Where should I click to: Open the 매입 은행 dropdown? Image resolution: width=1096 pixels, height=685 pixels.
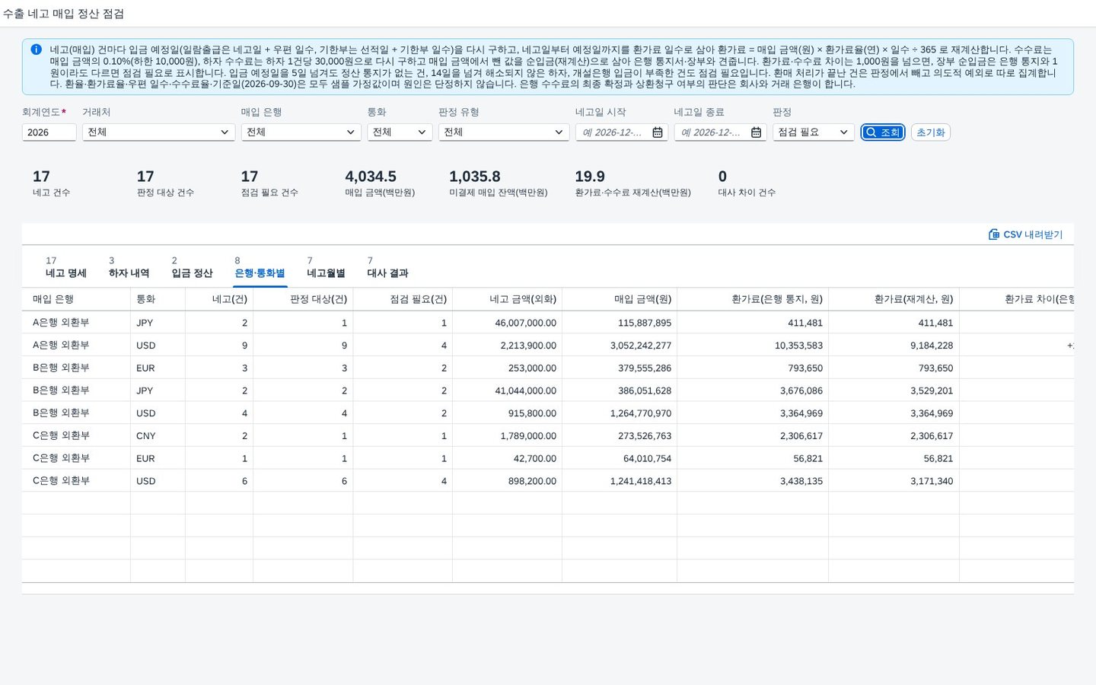301,132
